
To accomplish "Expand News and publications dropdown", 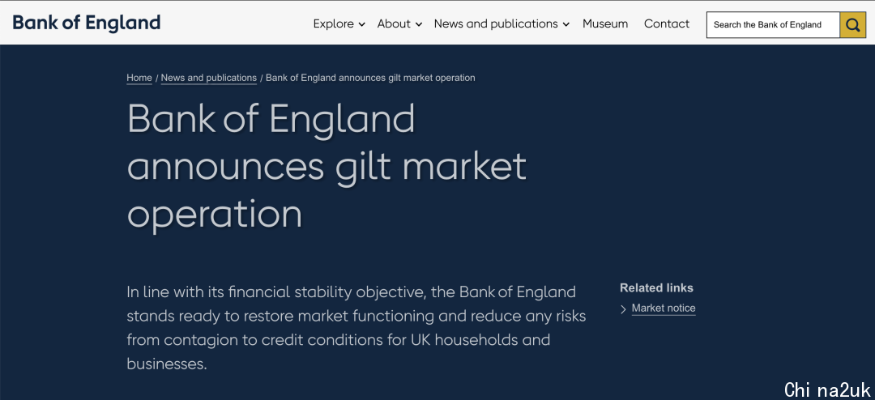I will click(x=502, y=24).
